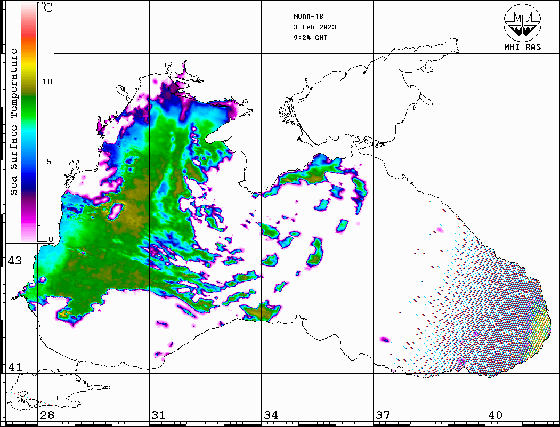Image resolution: width=560 pixels, height=427 pixels.
Task: Click the longitude label '37'
Action: (383, 415)
